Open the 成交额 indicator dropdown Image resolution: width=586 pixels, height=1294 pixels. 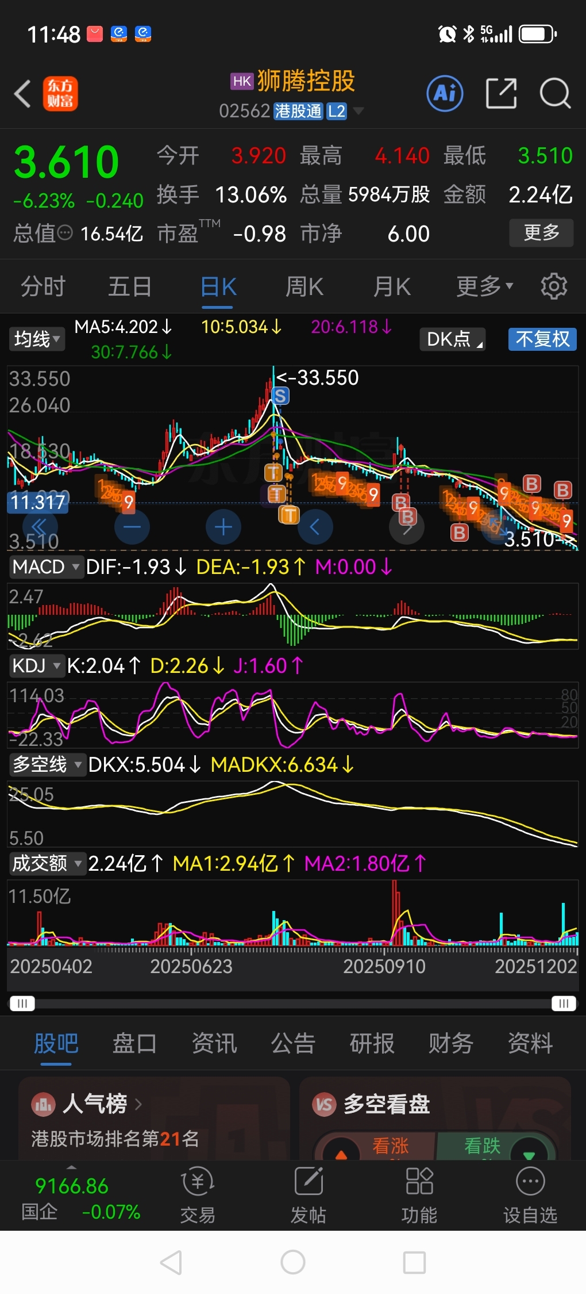pyautogui.click(x=48, y=864)
